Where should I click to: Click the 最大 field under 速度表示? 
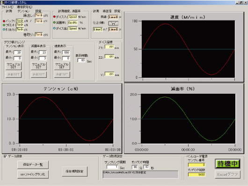pos(66,53)
